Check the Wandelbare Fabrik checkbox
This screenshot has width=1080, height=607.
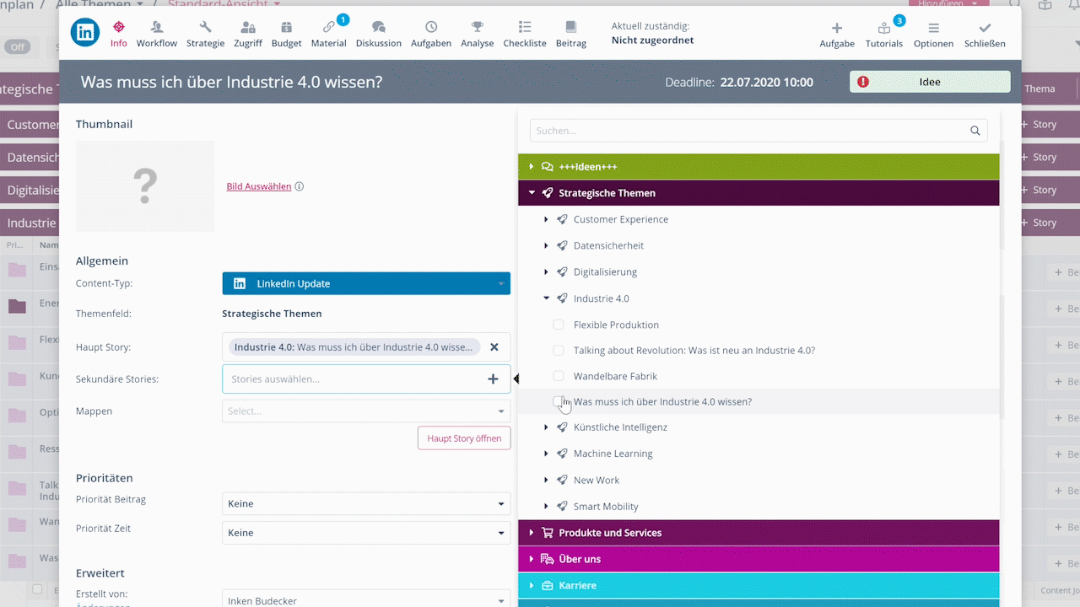559,376
